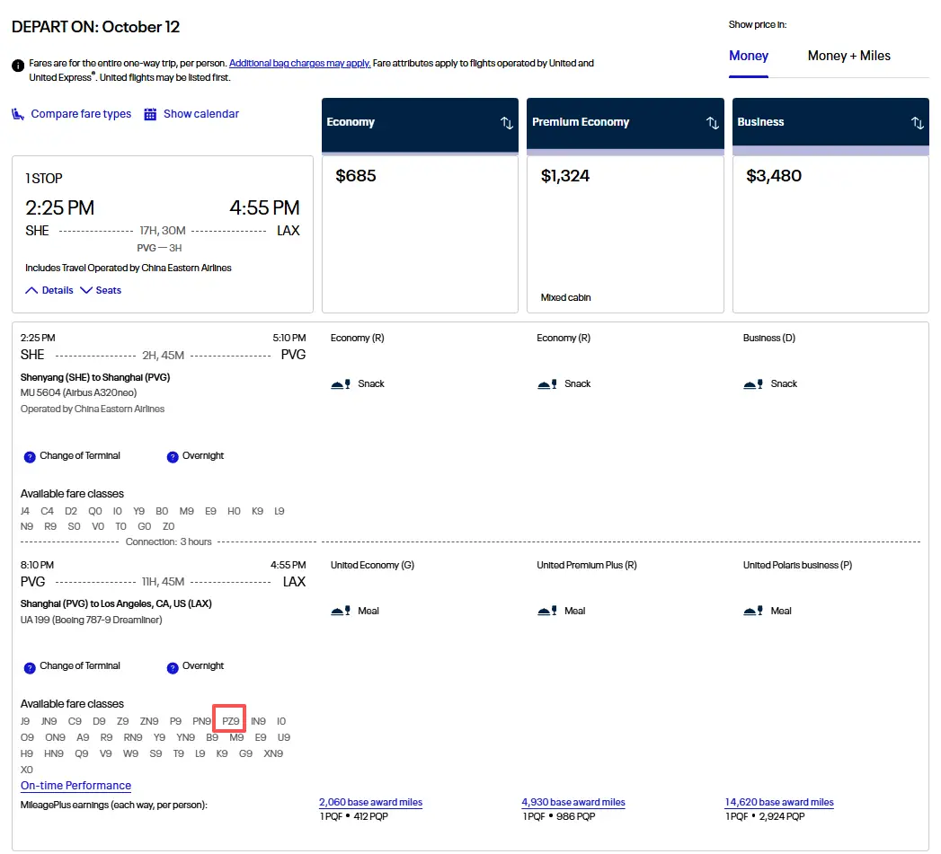Expand the Seats section

(x=101, y=290)
